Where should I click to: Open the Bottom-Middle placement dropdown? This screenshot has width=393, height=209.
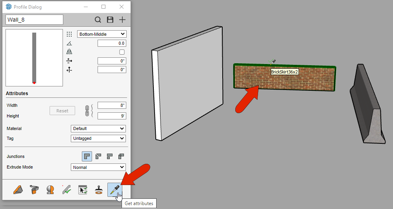pyautogui.click(x=102, y=34)
